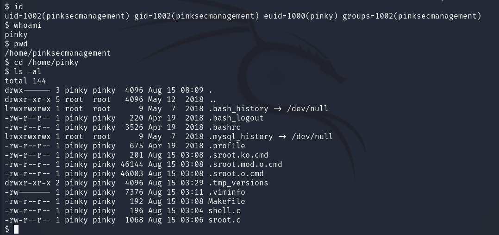Click the terminal cursor at the prompt
Viewport: 499px width, 235px height.
click(x=16, y=229)
